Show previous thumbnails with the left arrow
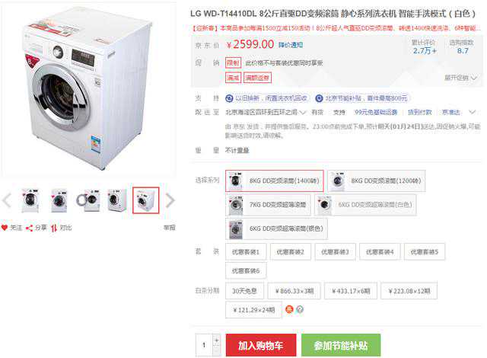 [x=7, y=200]
